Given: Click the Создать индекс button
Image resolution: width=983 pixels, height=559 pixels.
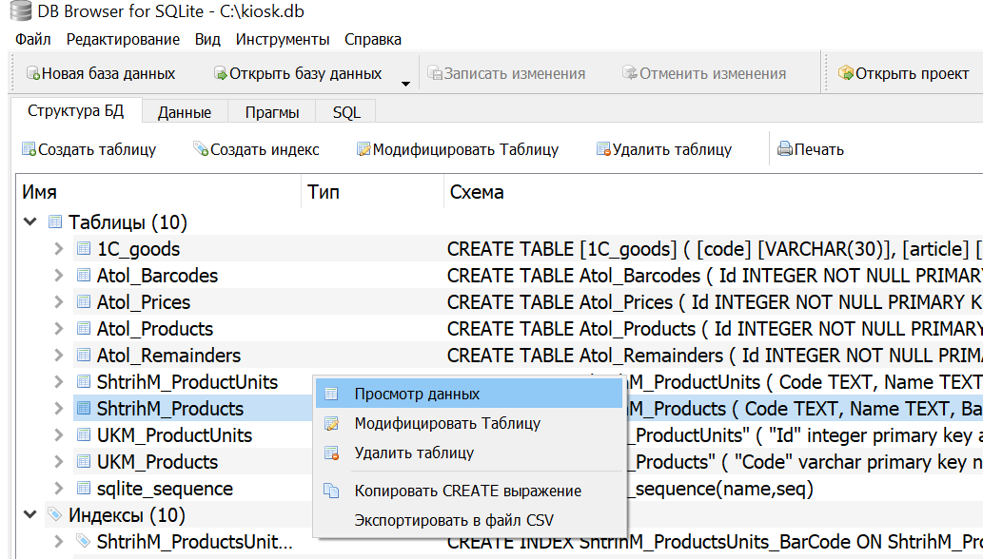Looking at the screenshot, I should pyautogui.click(x=256, y=149).
